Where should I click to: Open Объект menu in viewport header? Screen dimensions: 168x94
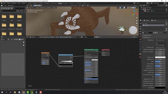pos(55,8)
